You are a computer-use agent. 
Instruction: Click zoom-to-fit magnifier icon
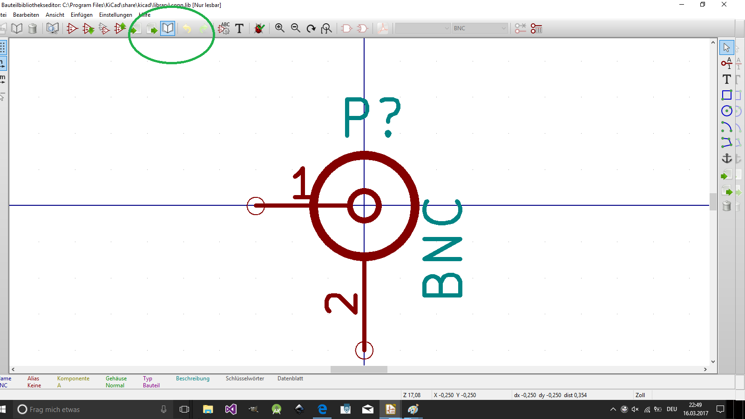tap(327, 28)
